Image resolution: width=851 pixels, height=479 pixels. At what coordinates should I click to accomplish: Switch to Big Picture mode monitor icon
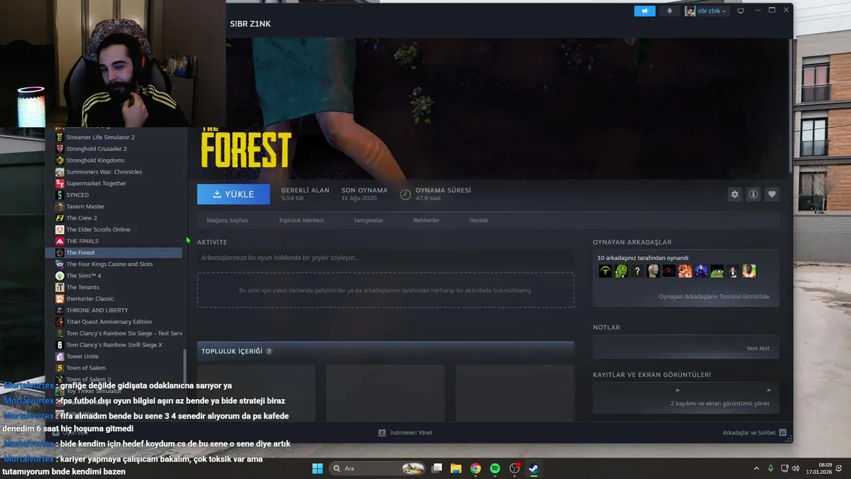[740, 11]
